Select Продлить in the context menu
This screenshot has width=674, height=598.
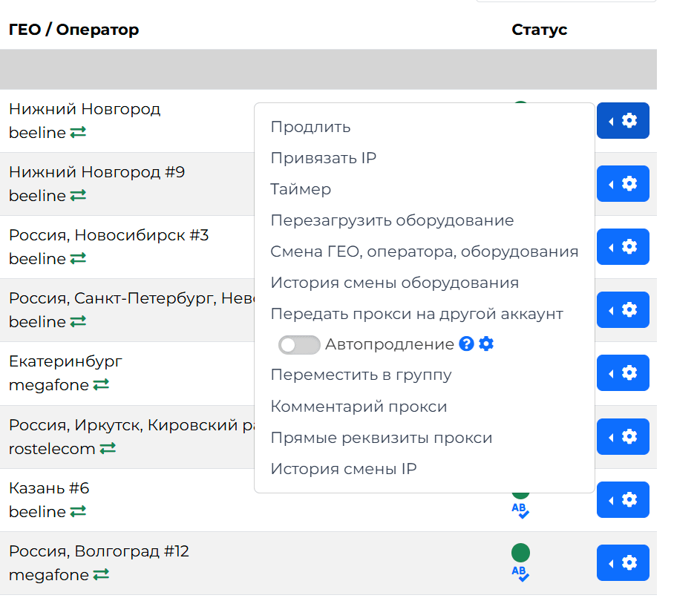pos(310,127)
